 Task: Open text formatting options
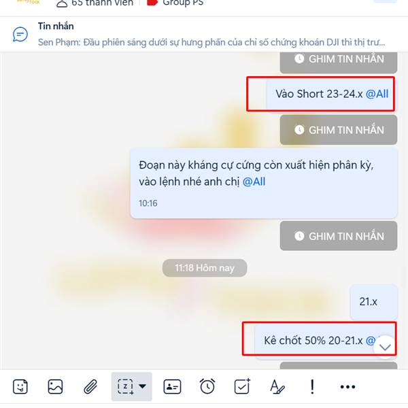[277, 387]
